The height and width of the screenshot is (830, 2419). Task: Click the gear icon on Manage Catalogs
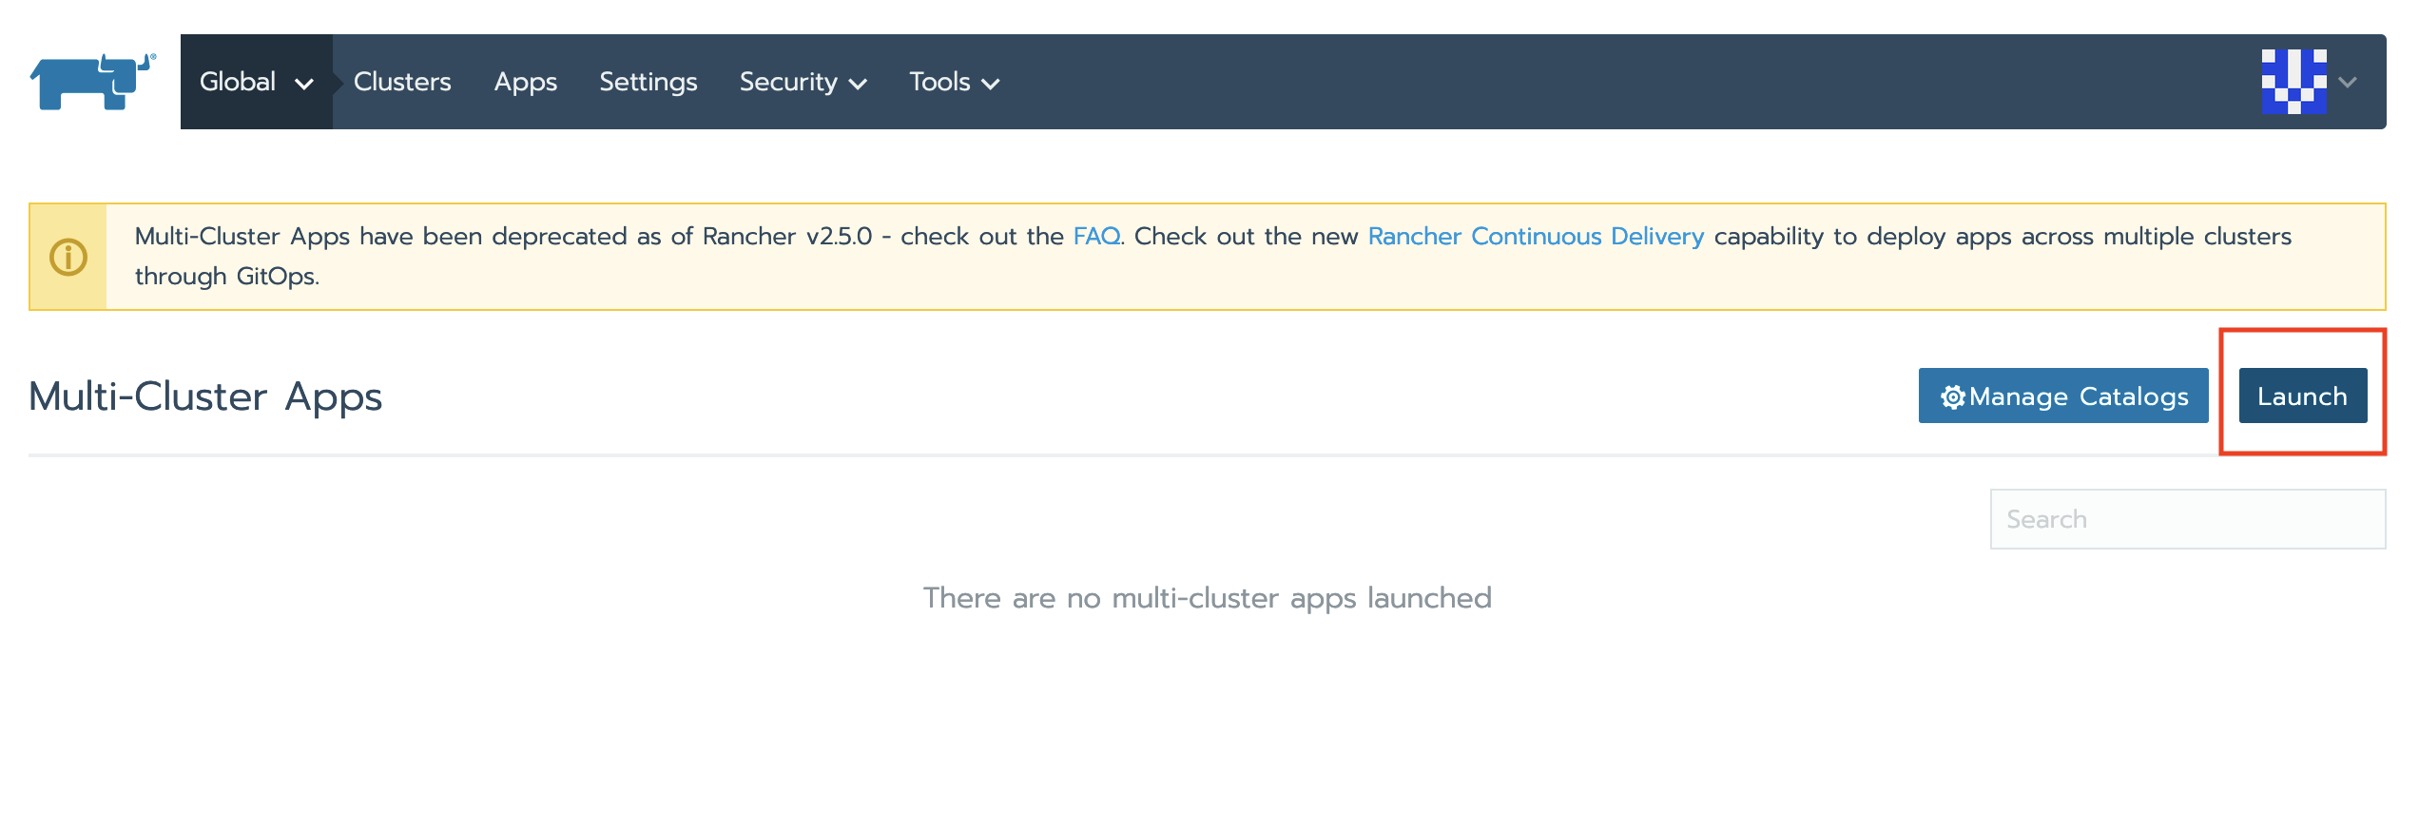[x=1952, y=396]
